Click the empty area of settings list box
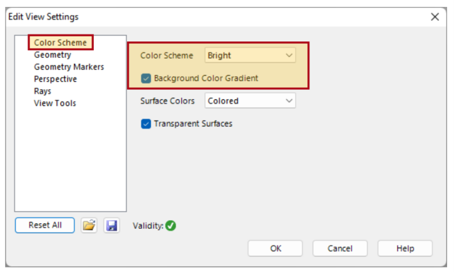The height and width of the screenshot is (272, 454). (70, 159)
